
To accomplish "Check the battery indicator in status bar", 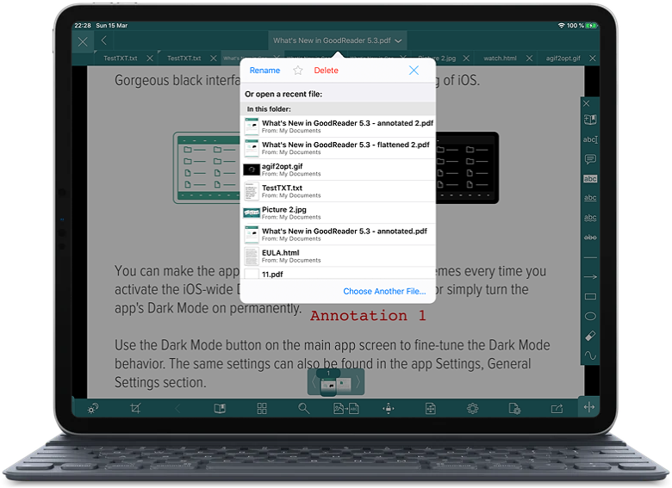I will (x=591, y=26).
